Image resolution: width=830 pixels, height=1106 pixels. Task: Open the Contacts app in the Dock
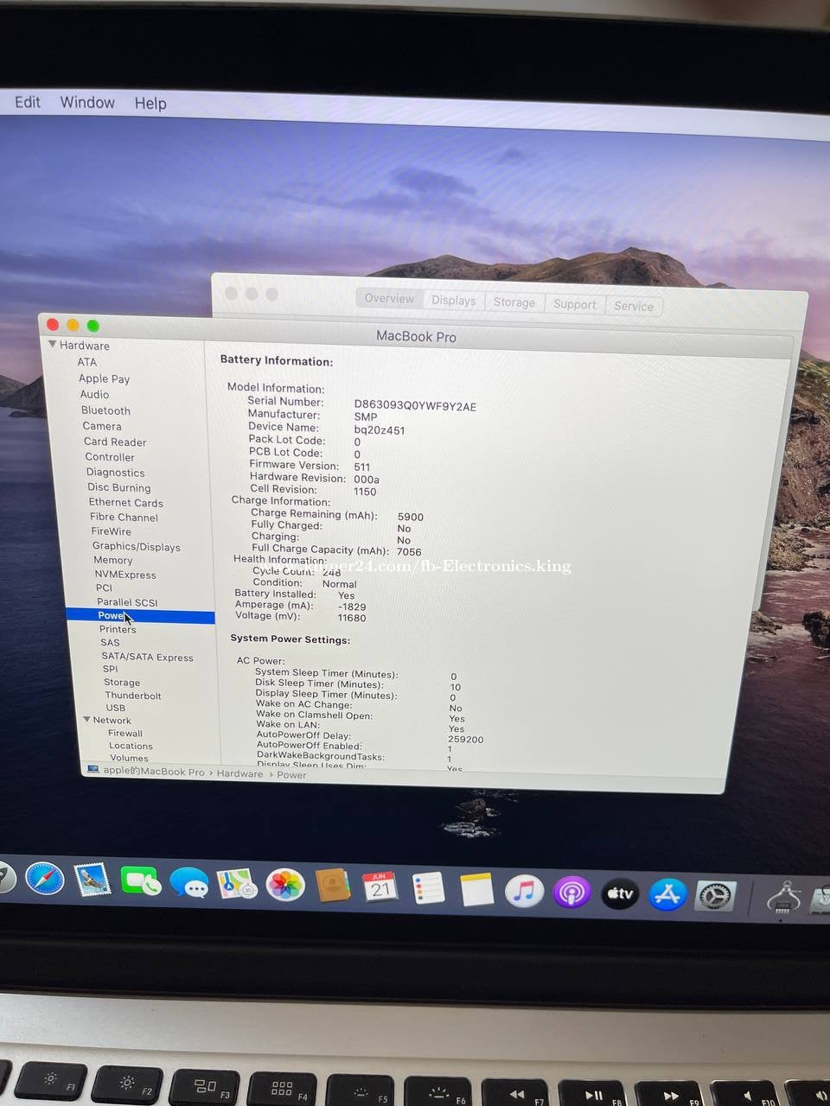click(333, 887)
